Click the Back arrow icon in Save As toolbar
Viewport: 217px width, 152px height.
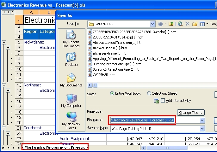[160, 24]
